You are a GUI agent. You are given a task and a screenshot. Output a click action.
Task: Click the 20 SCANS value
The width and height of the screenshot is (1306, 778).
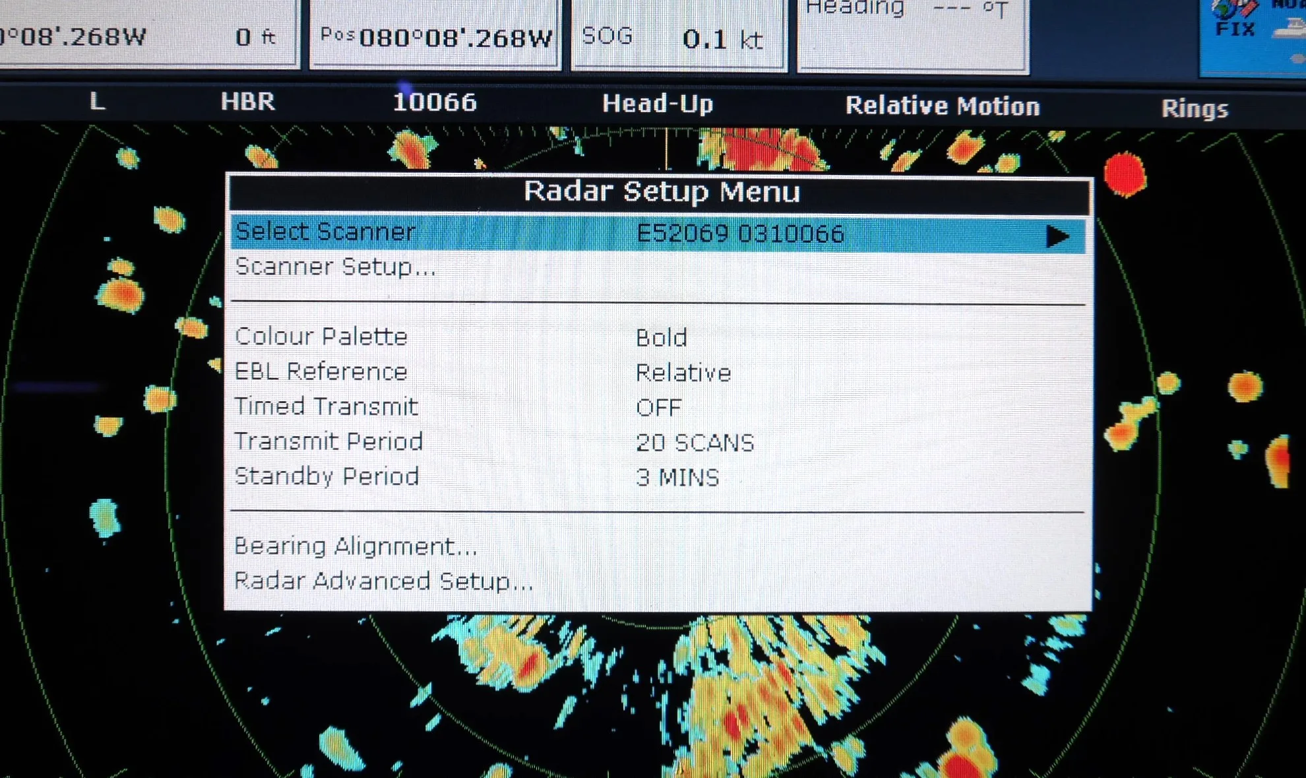695,443
